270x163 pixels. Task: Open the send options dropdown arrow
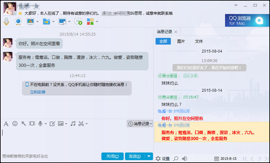tap(149, 156)
